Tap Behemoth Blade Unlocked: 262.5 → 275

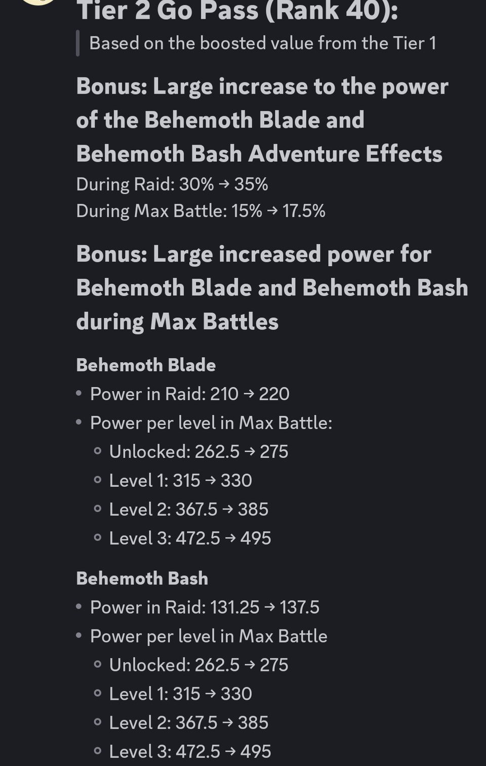(x=198, y=452)
